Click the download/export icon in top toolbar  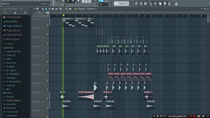177,4
